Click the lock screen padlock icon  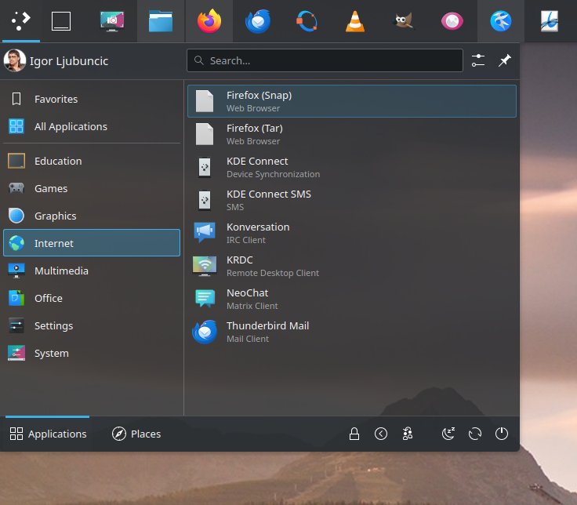pyautogui.click(x=354, y=434)
